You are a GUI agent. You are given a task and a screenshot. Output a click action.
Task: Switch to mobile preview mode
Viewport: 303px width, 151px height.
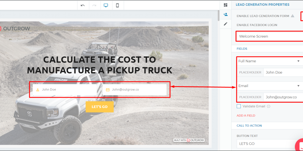pos(117,6)
